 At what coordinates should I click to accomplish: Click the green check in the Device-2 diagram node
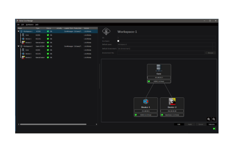pos(162,115)
